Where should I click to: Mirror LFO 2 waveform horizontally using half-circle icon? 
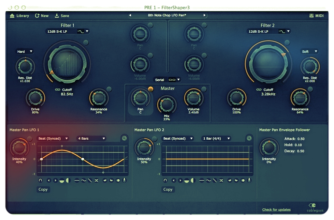[x=193, y=180]
